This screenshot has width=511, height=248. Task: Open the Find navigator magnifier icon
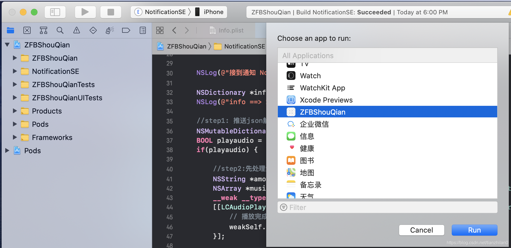click(x=60, y=30)
